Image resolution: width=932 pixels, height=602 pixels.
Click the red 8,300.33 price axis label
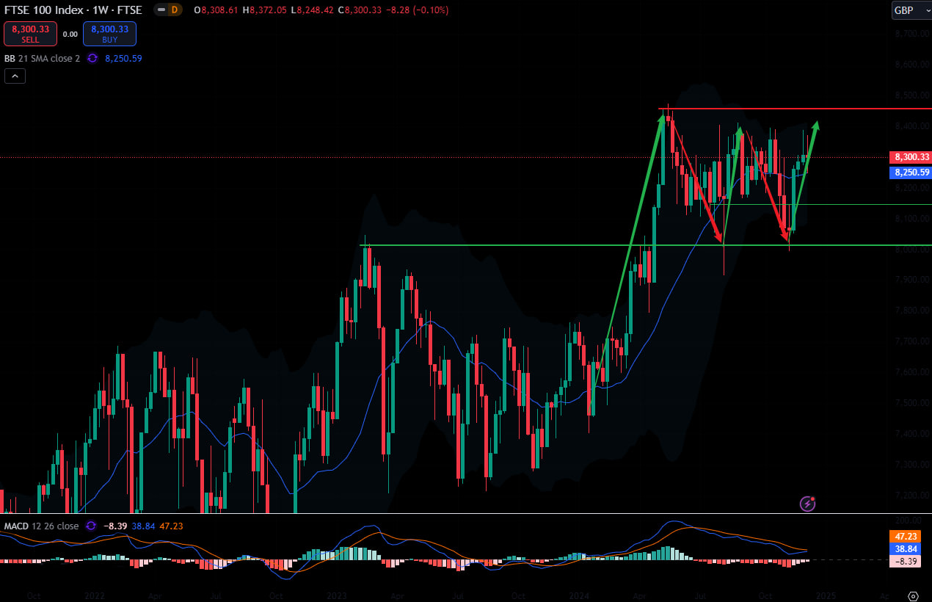pyautogui.click(x=911, y=157)
